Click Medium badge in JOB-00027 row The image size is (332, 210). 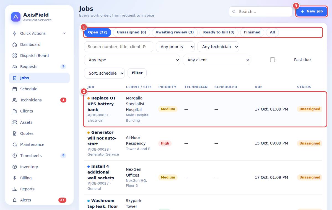168,177
